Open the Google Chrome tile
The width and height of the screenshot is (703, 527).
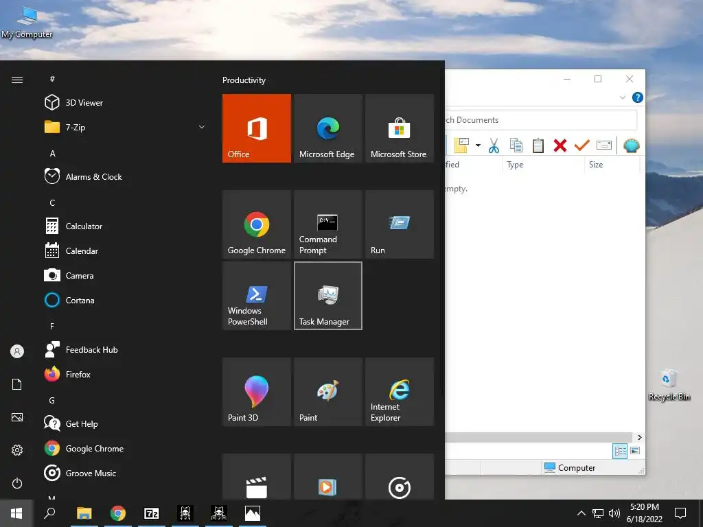[257, 224]
